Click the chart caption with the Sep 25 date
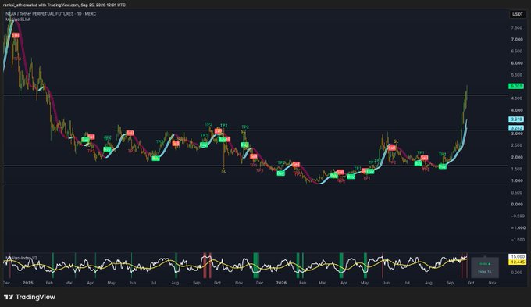531x307 pixels. (64, 5)
